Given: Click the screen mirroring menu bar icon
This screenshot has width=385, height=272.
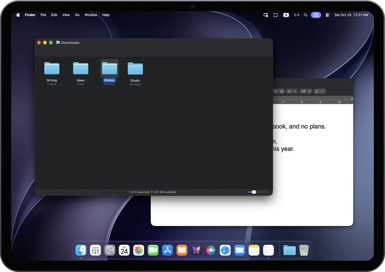Looking at the screenshot, I should click(266, 15).
